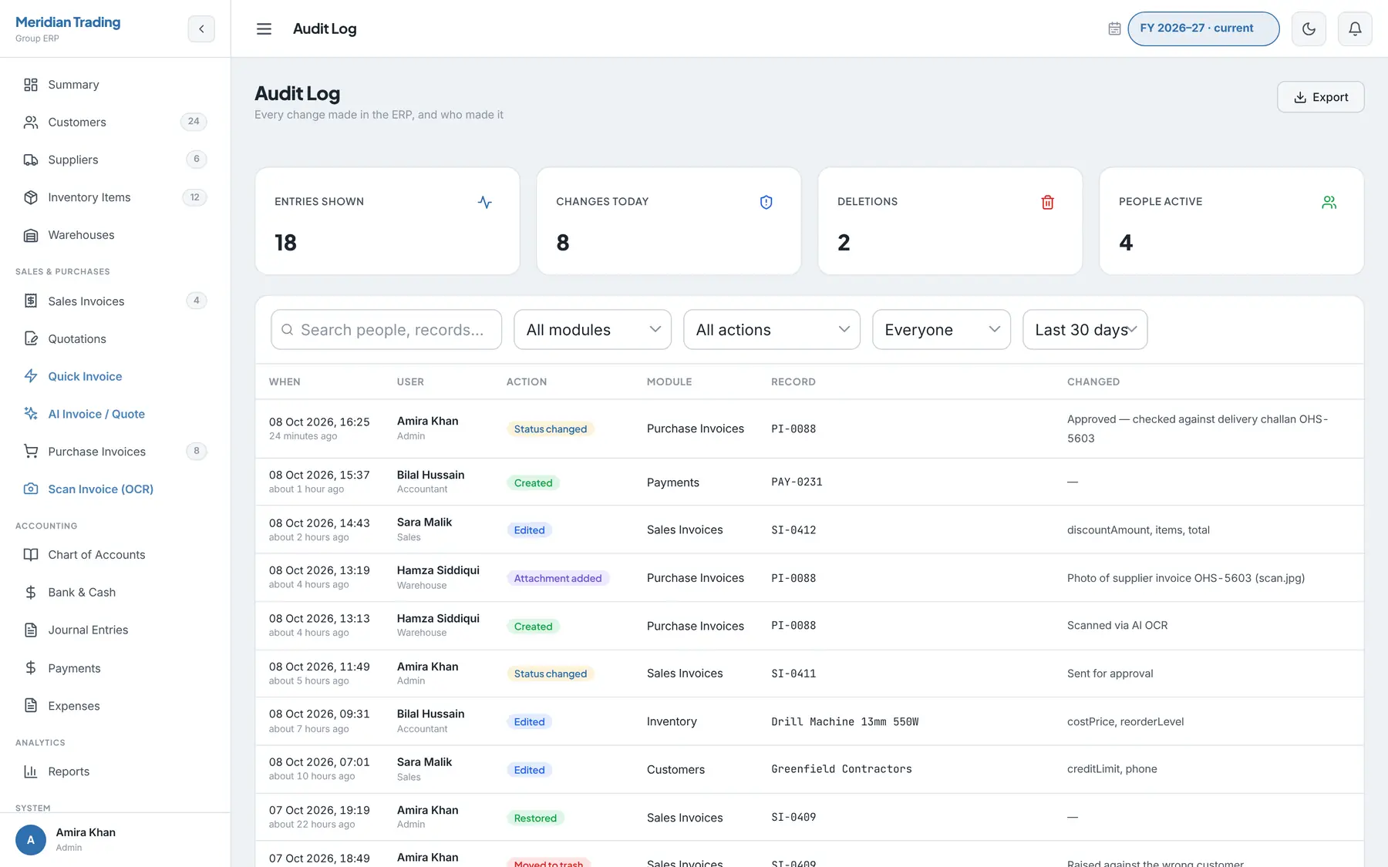
Task: Open the Last 30 days dropdown
Action: click(x=1085, y=330)
